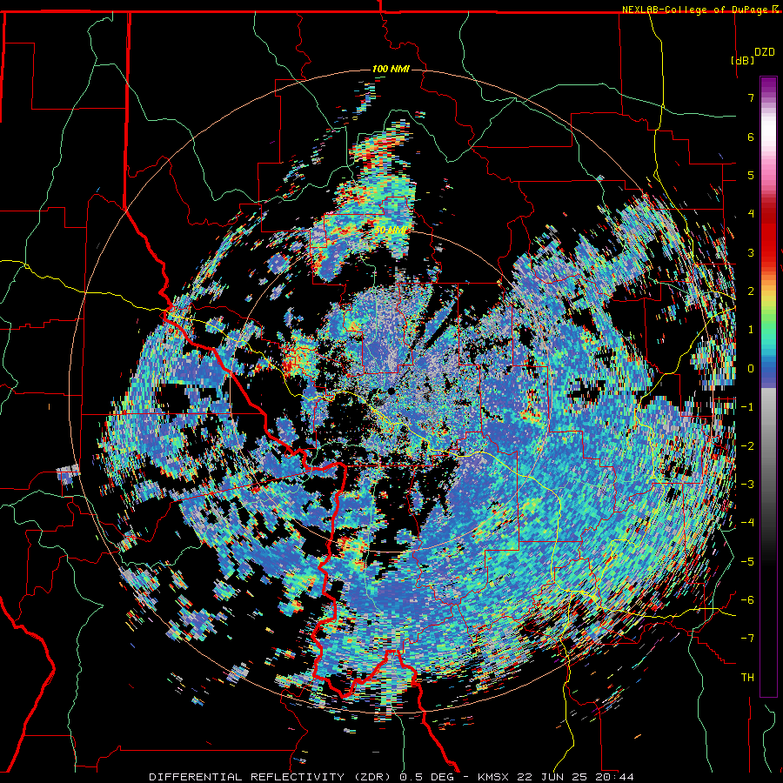Click the 100 NMI range ring label
783x783 pixels.
[391, 69]
